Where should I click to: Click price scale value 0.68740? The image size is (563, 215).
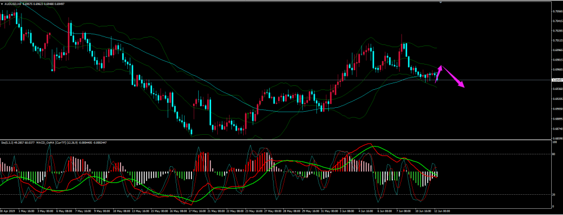coord(557,128)
